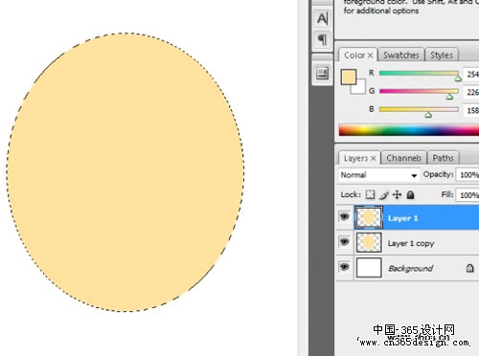The height and width of the screenshot is (356, 479).
Task: Click the Layer 1 thumbnail
Action: [x=369, y=217]
